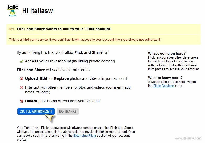Click the red X beside Interact
This screenshot has height=143, width=205.
[x=22, y=87]
